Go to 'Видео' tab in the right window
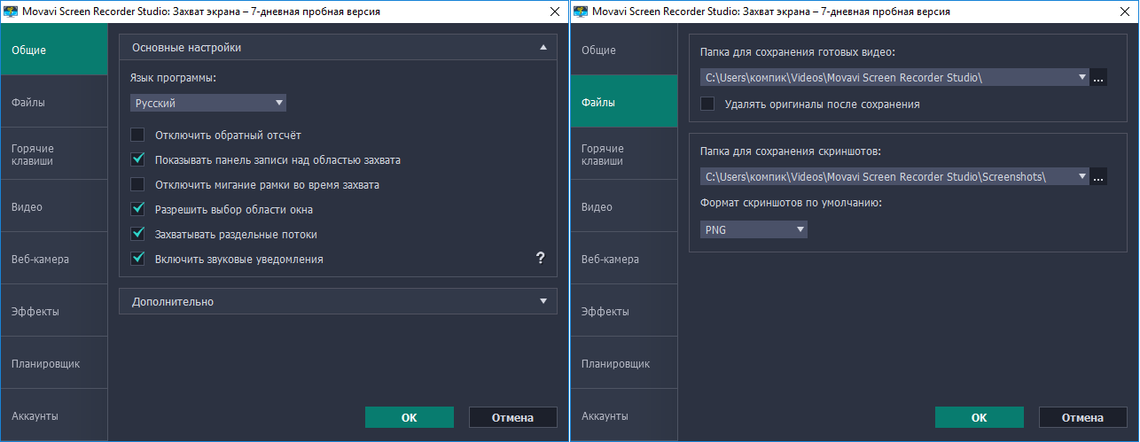The width and height of the screenshot is (1140, 442). (x=624, y=206)
